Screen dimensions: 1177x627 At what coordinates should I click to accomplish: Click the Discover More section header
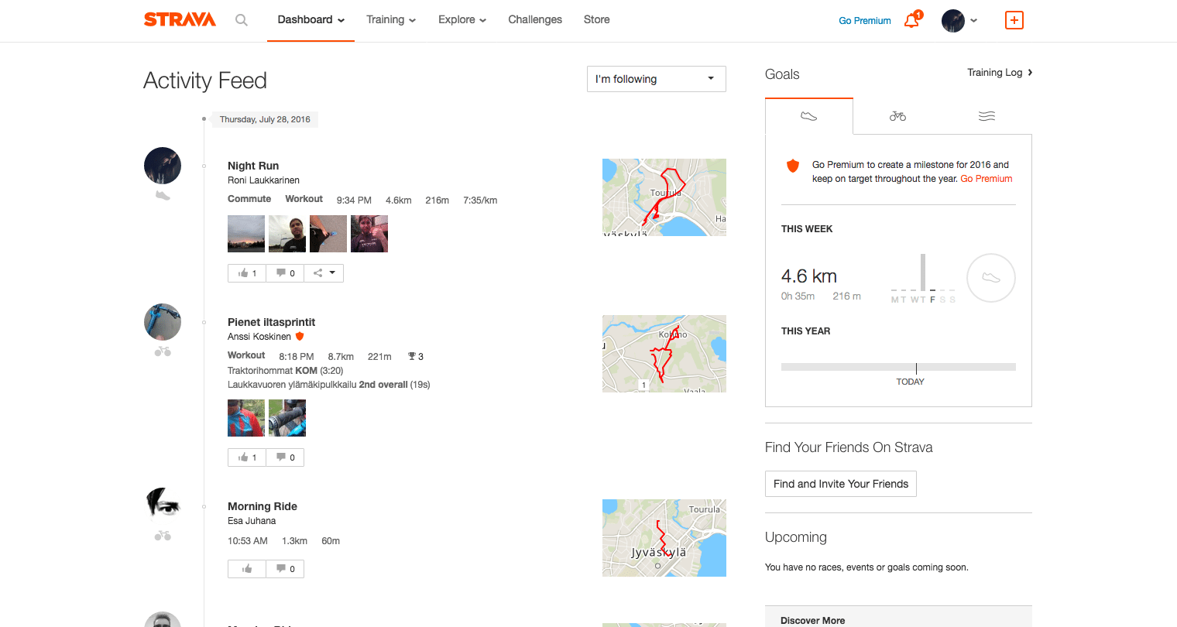(x=812, y=621)
